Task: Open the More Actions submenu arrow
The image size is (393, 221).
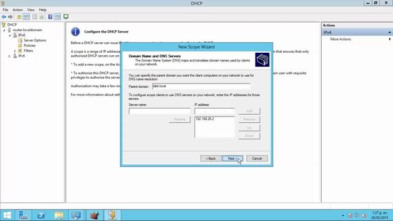Action: coord(390,39)
